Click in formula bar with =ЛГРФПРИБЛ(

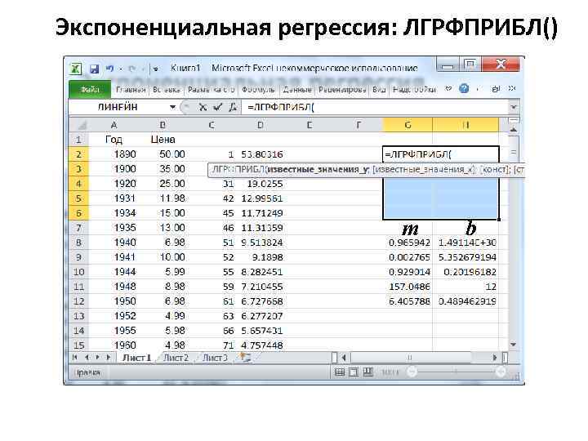(376, 108)
